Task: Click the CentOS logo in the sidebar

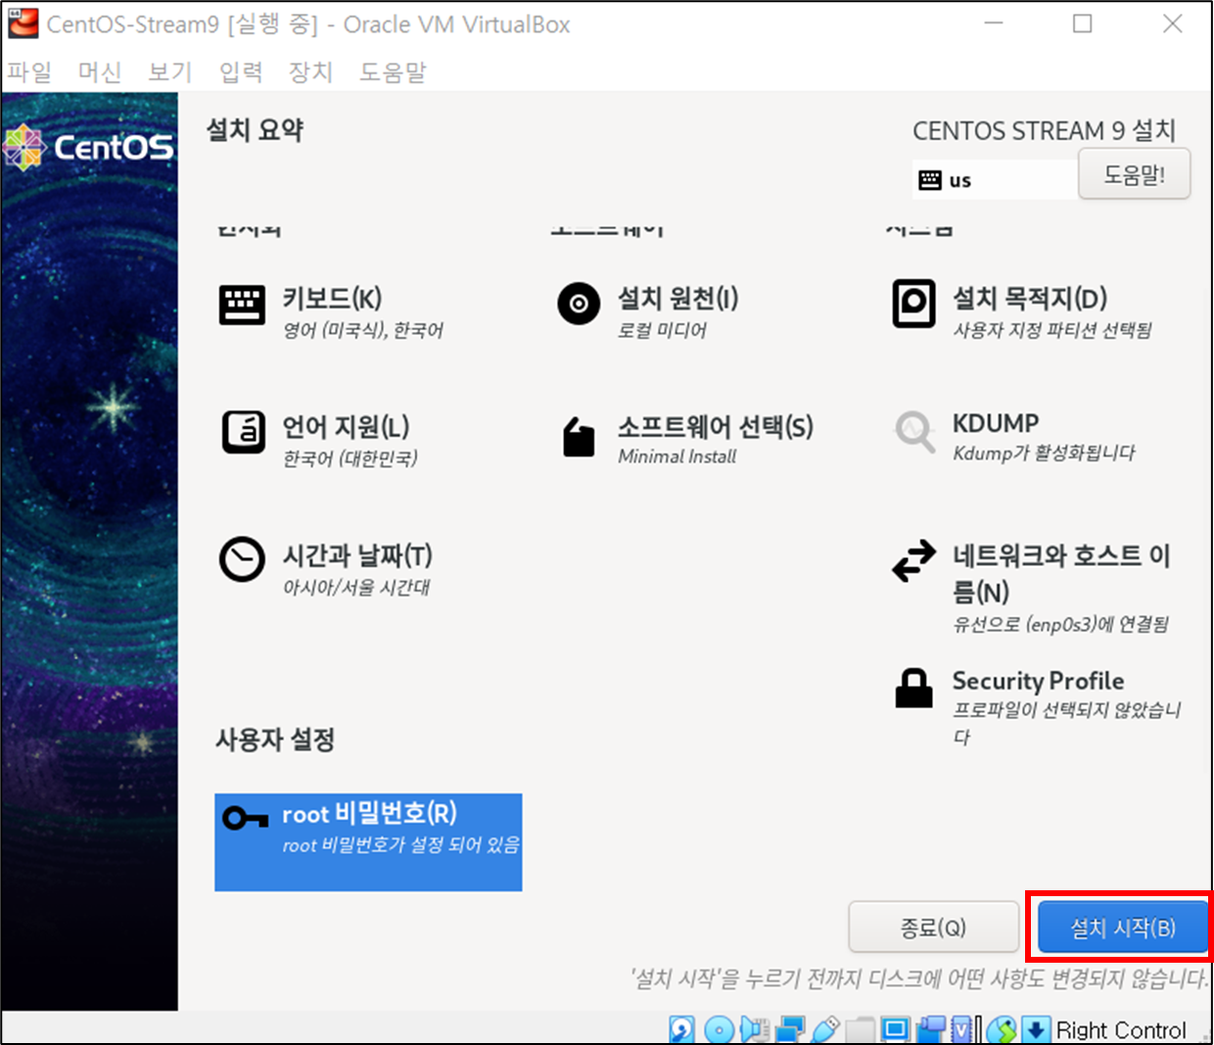Action: point(89,147)
